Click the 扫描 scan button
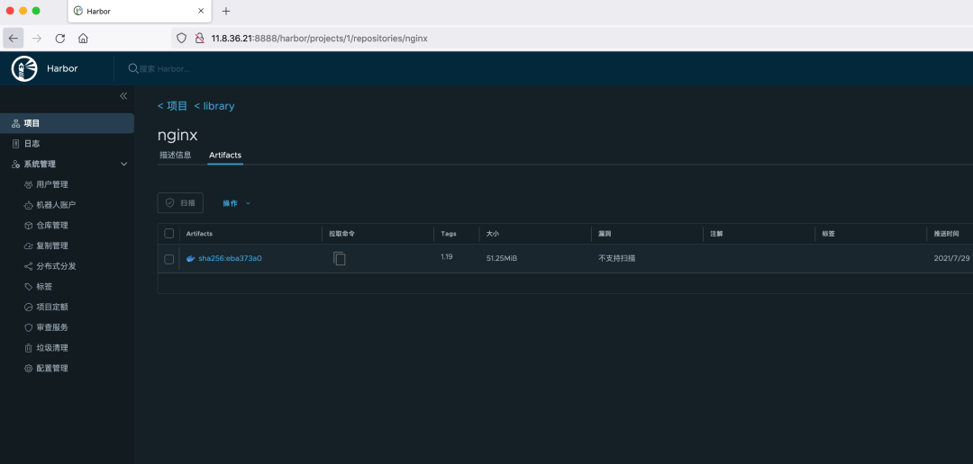 [180, 202]
